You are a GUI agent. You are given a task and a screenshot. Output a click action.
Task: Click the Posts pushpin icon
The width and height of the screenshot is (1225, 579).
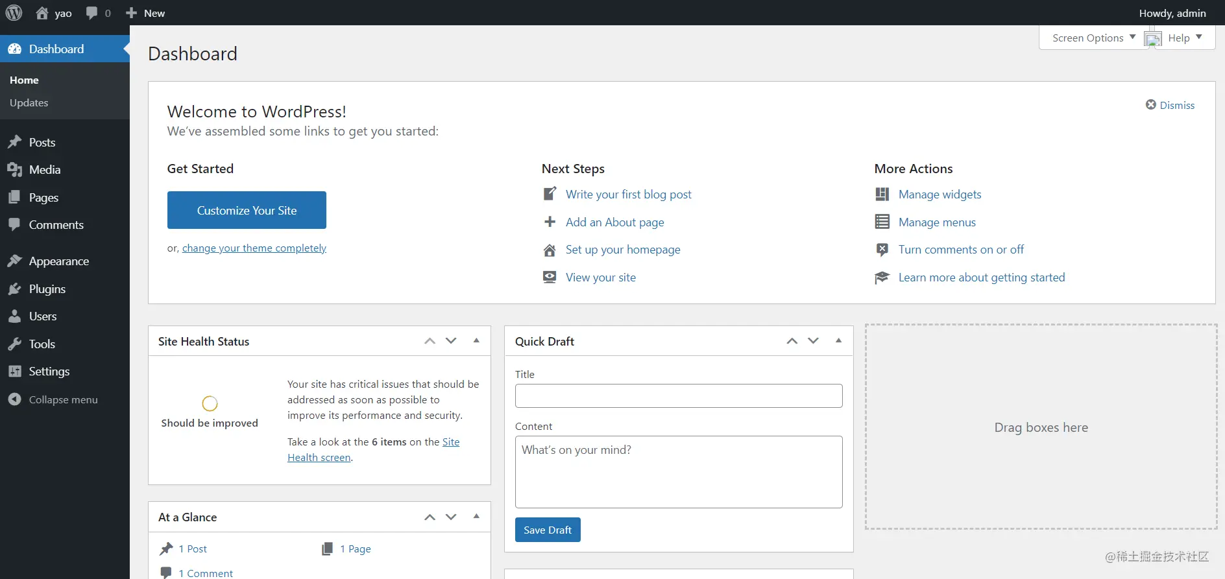pyautogui.click(x=14, y=142)
